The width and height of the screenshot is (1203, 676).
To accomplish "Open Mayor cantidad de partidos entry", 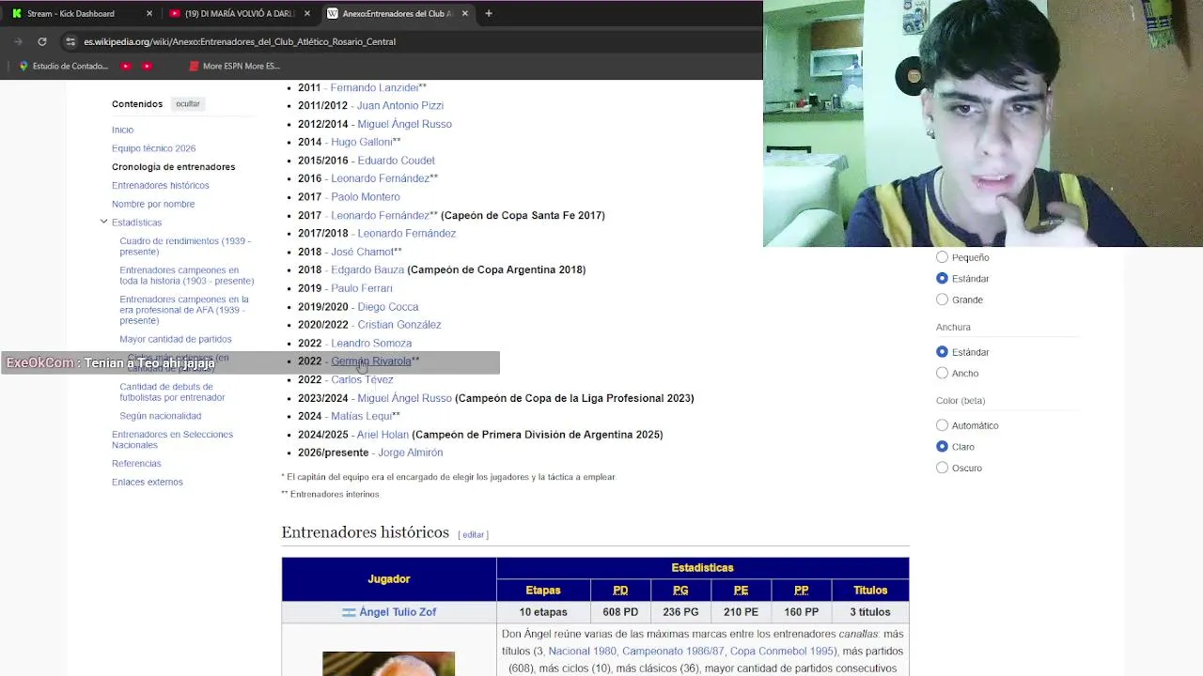I will pyautogui.click(x=175, y=339).
